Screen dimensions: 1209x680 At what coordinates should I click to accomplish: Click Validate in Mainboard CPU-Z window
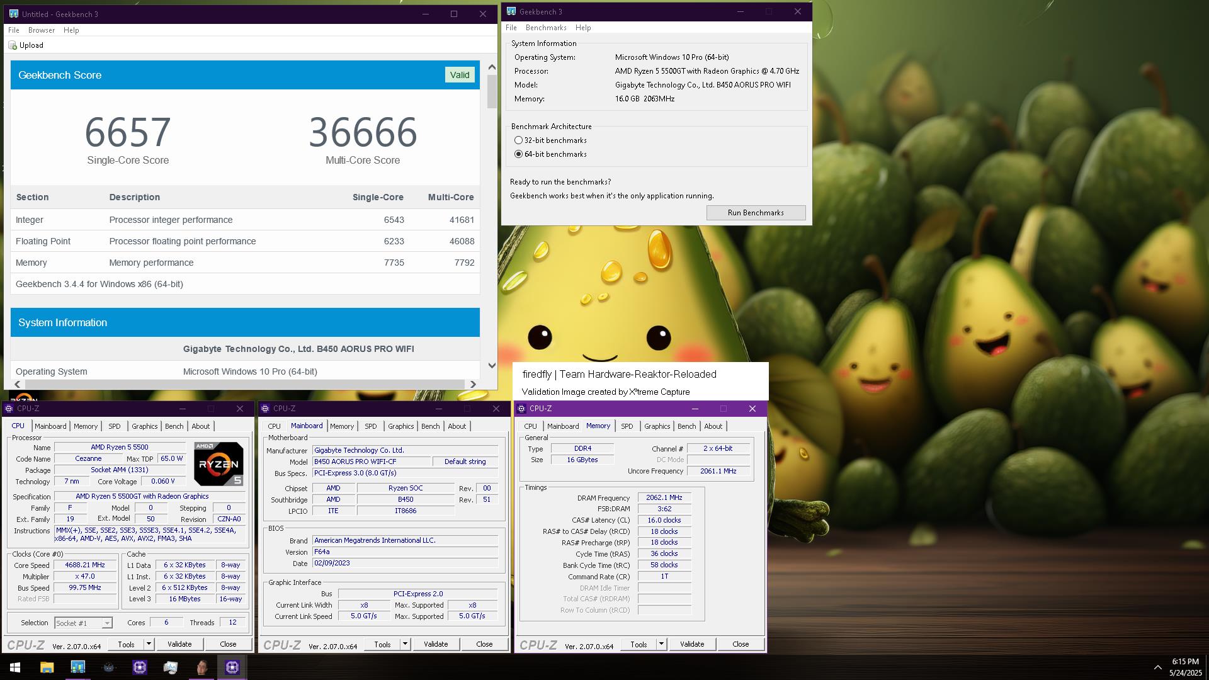coord(436,644)
